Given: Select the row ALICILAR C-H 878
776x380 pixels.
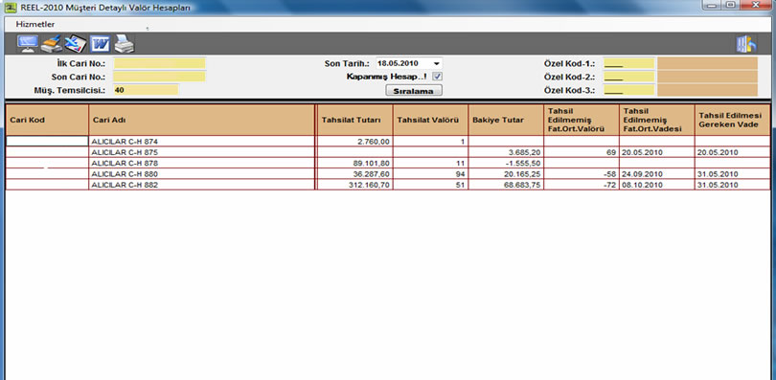Looking at the screenshot, I should click(388, 163).
